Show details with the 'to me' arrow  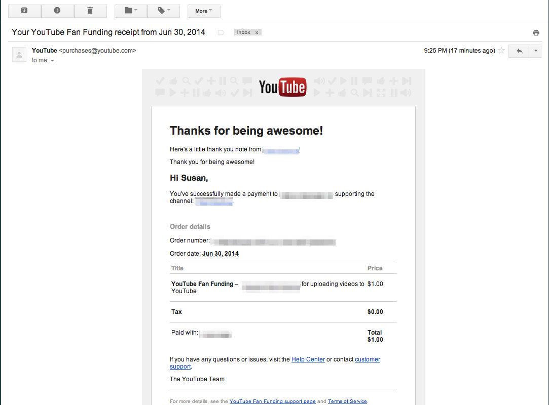(x=53, y=61)
